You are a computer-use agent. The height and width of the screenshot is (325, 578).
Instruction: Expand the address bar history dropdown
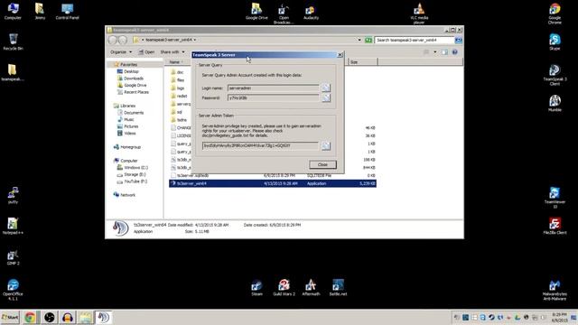(359, 40)
